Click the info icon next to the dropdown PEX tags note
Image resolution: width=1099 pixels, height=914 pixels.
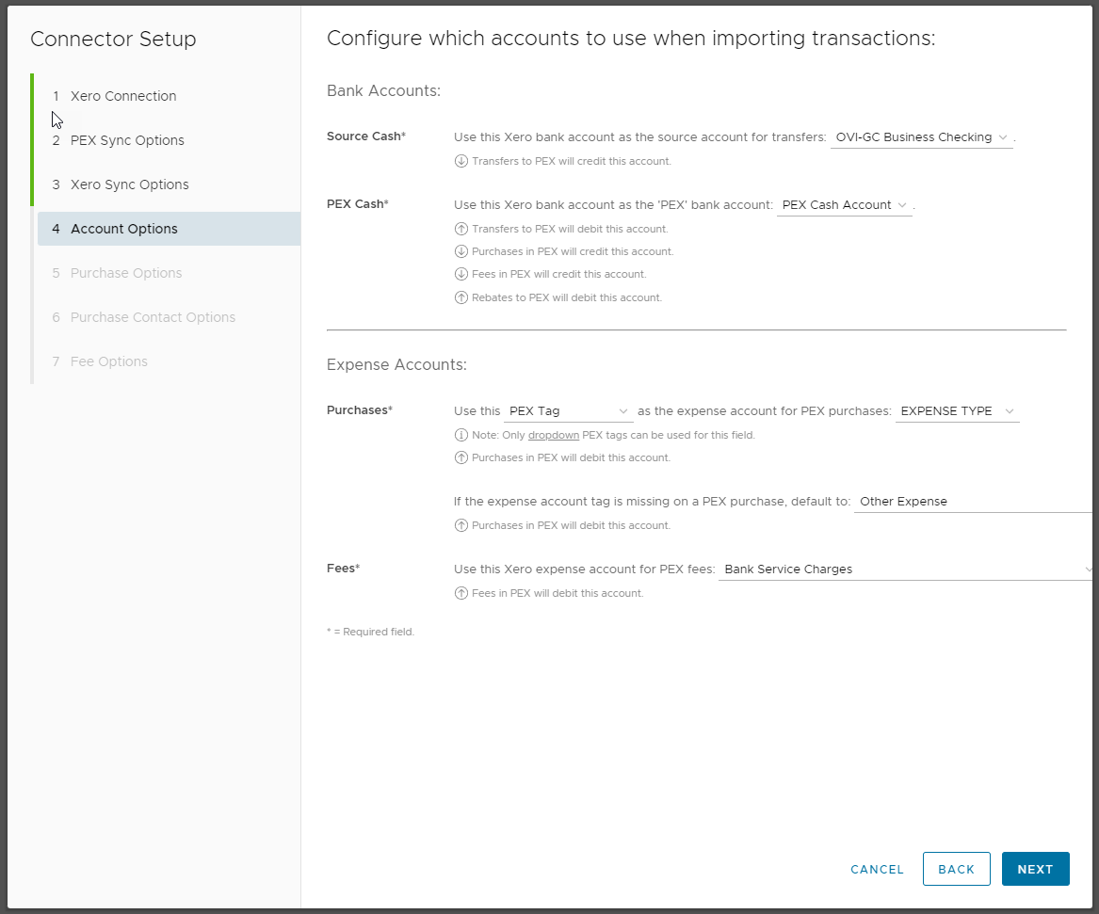[461, 435]
